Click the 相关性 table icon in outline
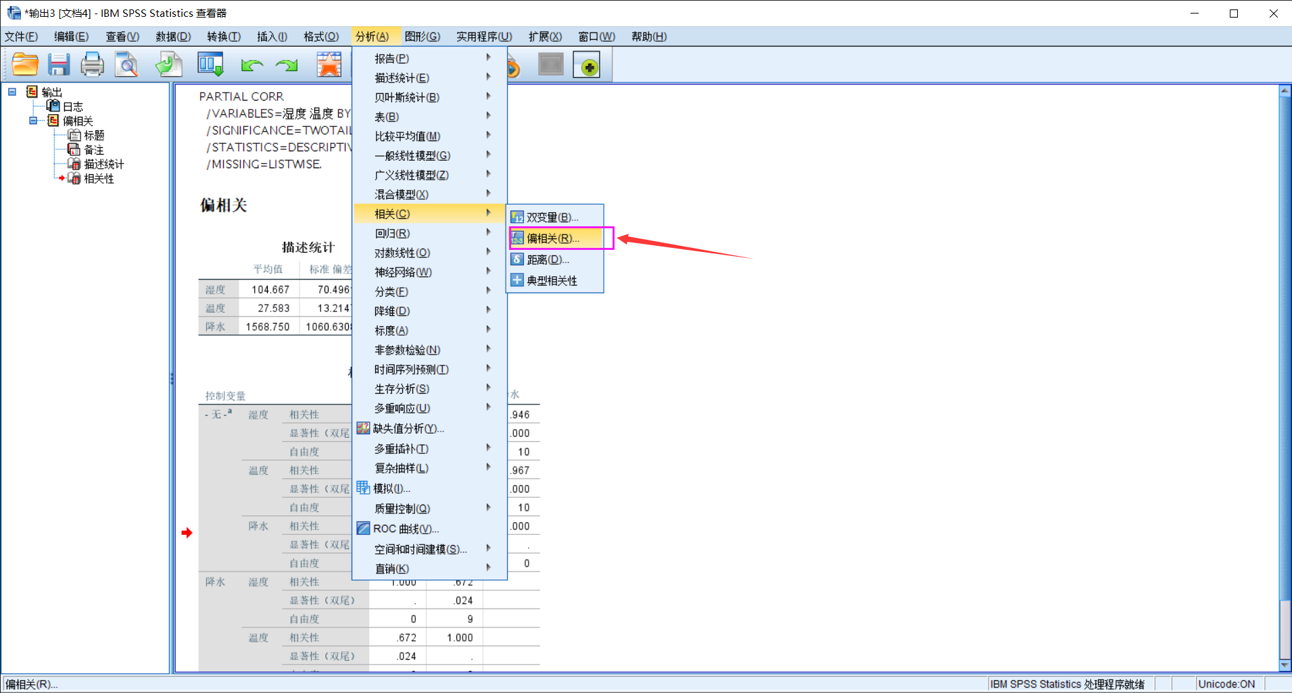Viewport: 1292px width, 693px height. tap(74, 178)
